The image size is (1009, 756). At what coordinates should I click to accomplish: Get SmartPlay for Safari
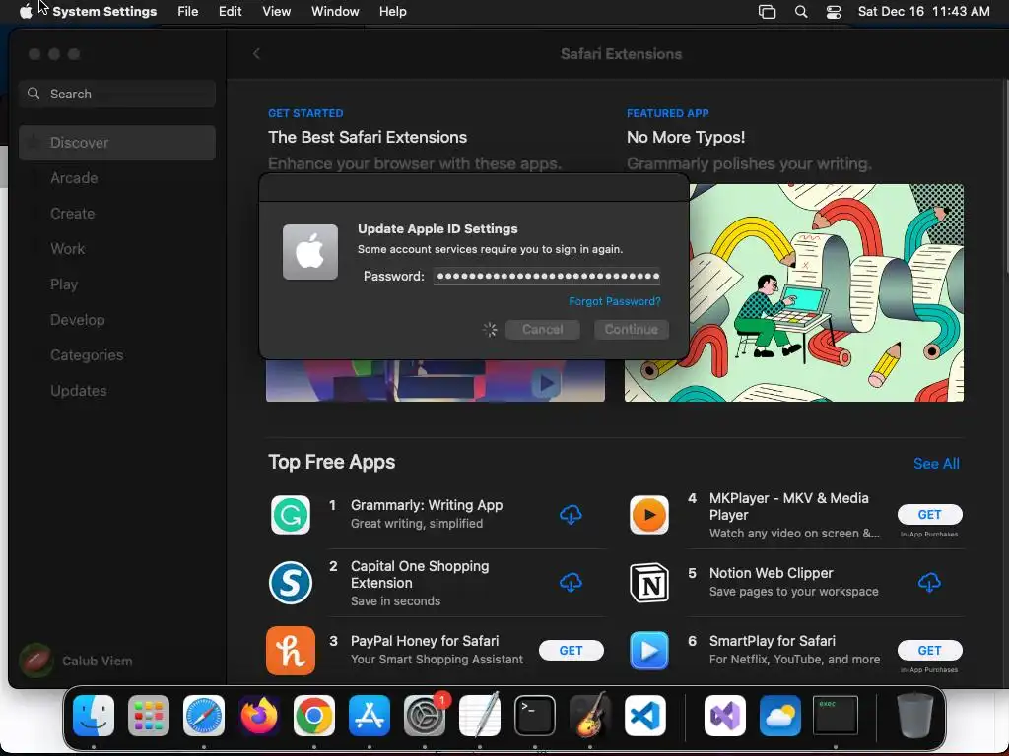[930, 651]
